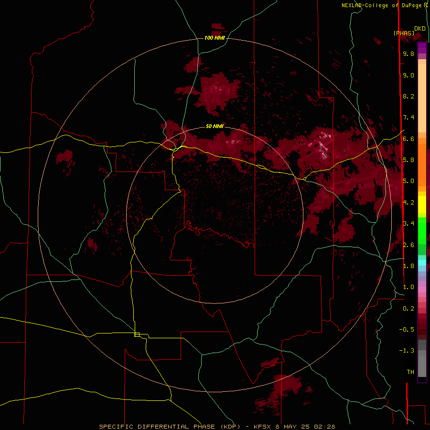Click the NEXLAB-College of DuPage header text

click(382, 5)
